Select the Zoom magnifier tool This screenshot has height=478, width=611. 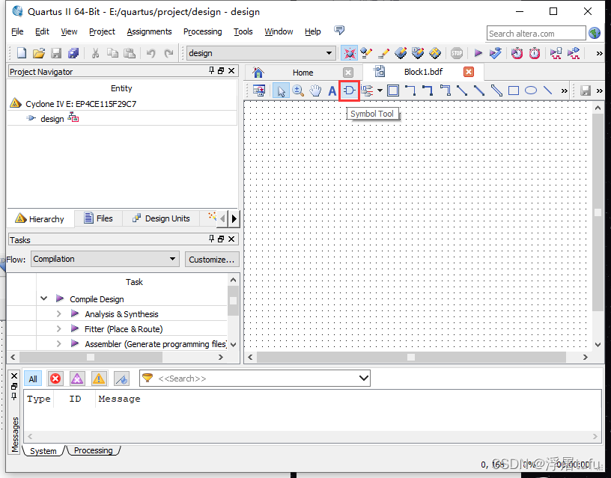tap(298, 91)
